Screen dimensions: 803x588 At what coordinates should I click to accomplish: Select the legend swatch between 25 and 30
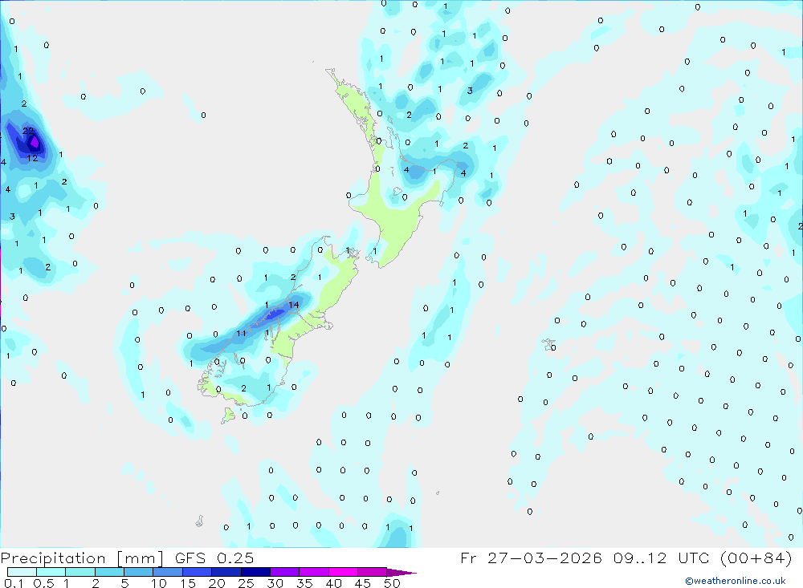(x=255, y=572)
